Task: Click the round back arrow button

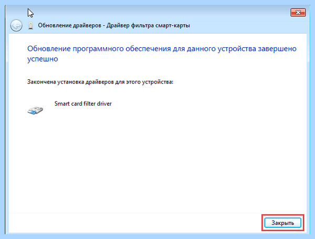Action: [x=16, y=26]
